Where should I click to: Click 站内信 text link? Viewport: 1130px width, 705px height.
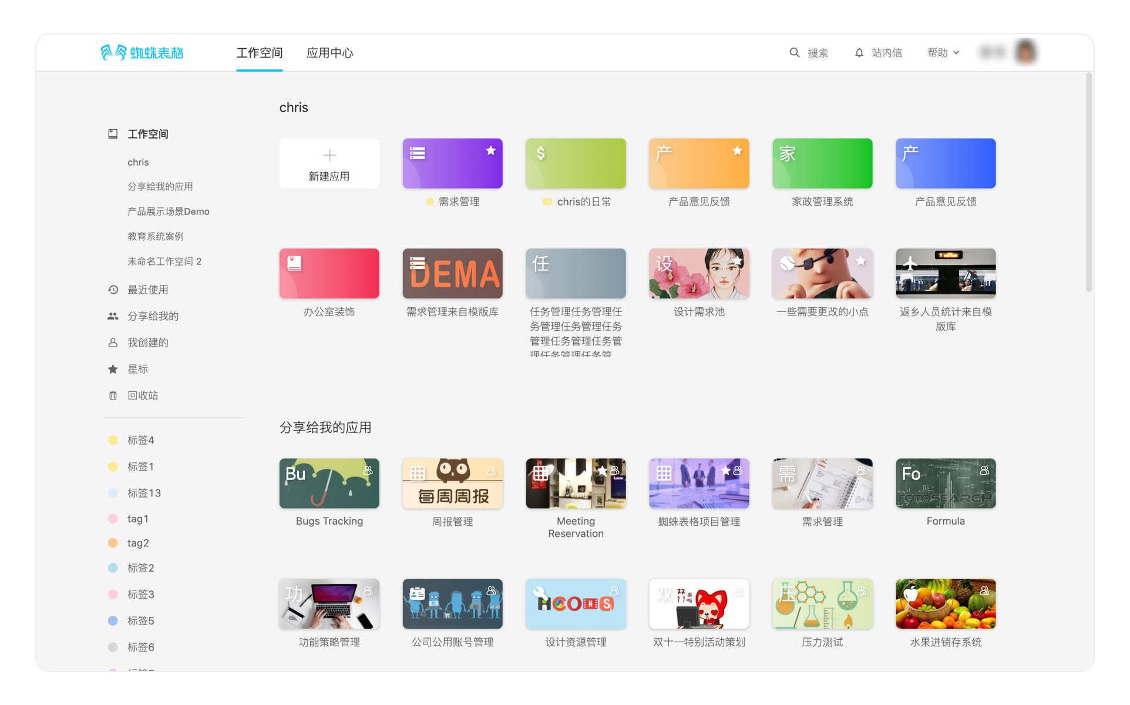[x=886, y=53]
